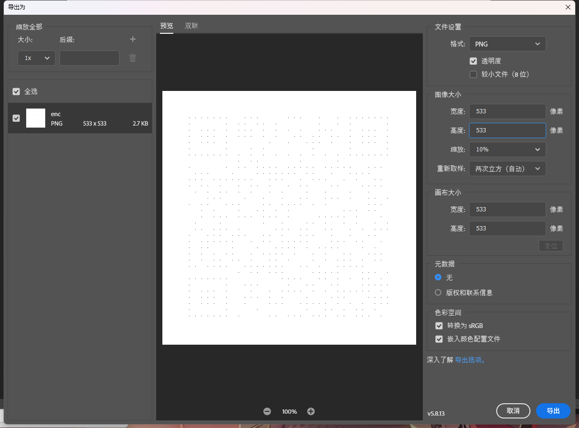Enable 较小文件（8 位）option
579x428 pixels.
point(473,74)
